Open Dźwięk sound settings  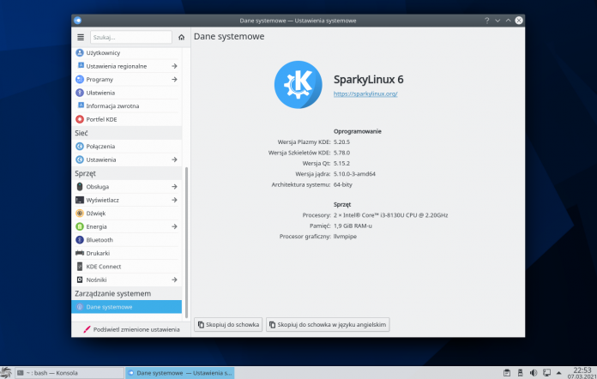coord(95,213)
